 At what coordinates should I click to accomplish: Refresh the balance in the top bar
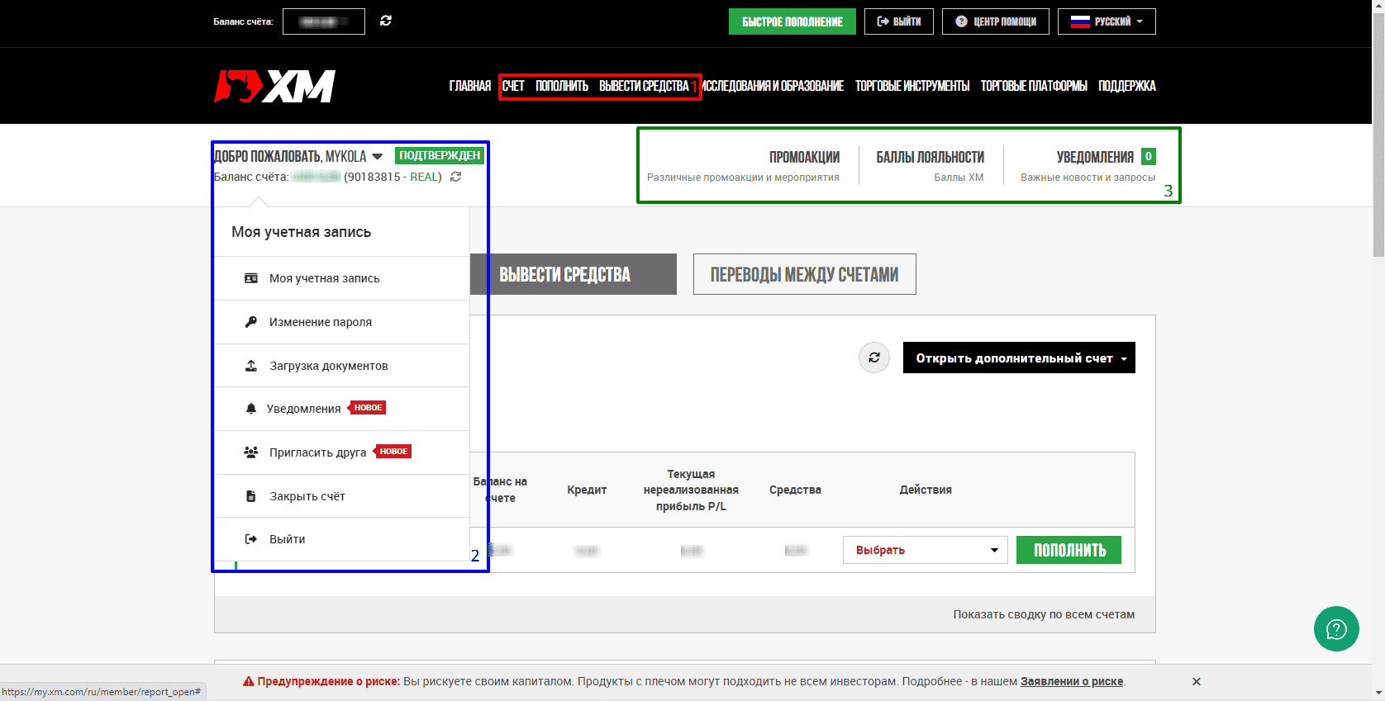click(x=386, y=21)
